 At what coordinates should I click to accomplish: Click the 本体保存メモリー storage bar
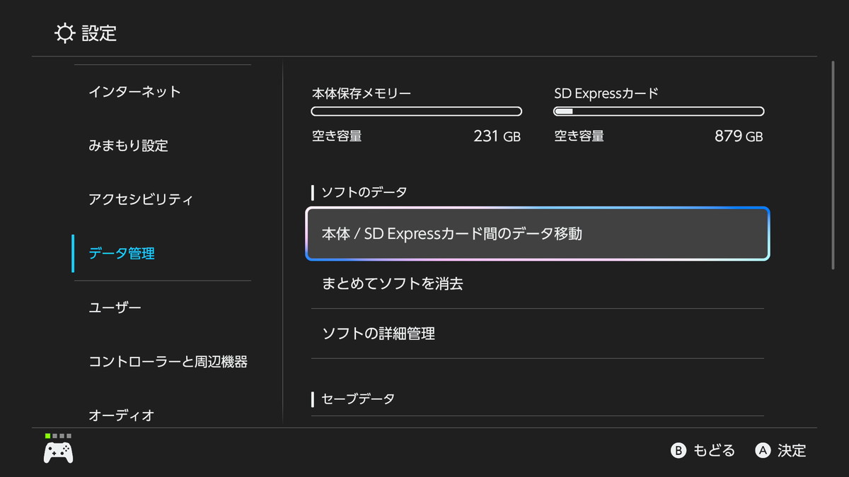click(x=416, y=112)
